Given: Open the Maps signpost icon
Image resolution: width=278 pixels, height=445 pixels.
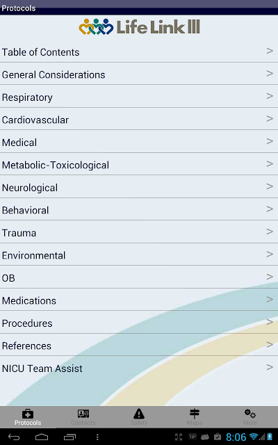Looking at the screenshot, I should (x=195, y=414).
